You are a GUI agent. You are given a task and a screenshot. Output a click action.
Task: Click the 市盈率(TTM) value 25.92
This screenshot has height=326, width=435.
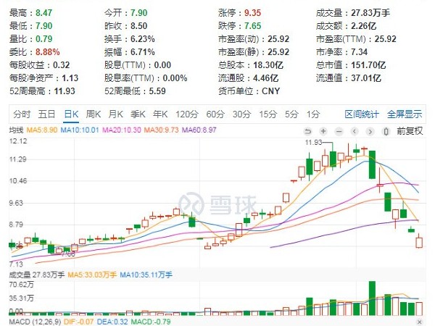pyautogui.click(x=386, y=39)
